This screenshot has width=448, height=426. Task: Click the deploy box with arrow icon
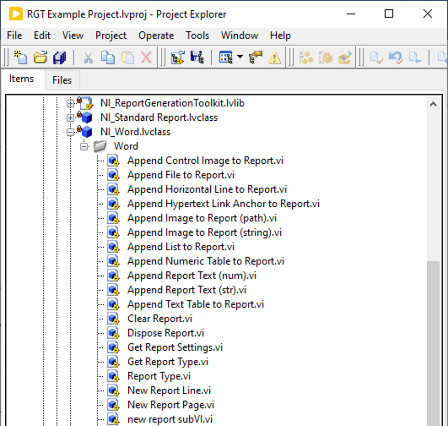(345, 57)
